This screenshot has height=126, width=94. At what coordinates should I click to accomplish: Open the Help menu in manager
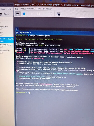coord(9,9)
